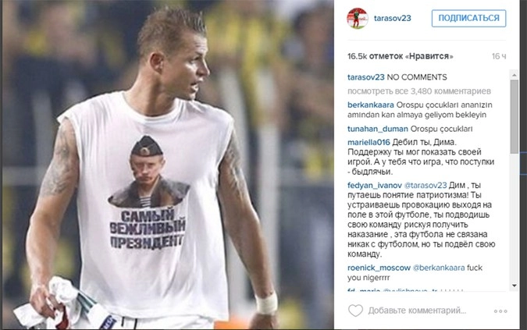The width and height of the screenshot is (527, 330).
Task: Open tunahan_duman commenter profile
Action: coord(377,129)
